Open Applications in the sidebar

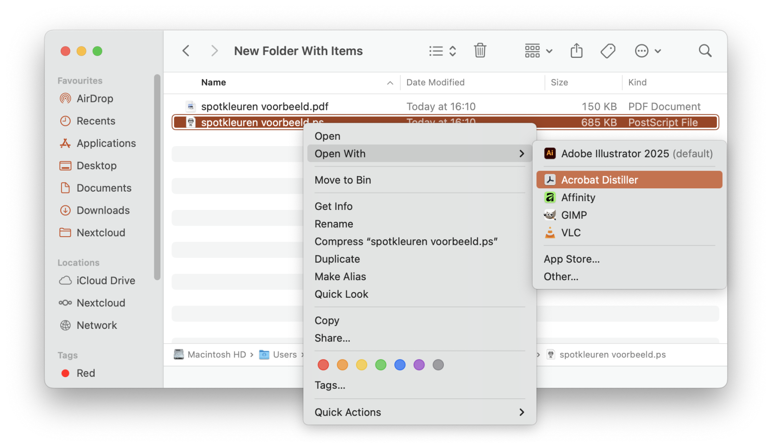[97, 143]
